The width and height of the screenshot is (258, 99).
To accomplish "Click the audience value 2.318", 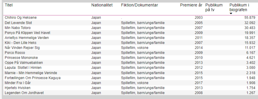I will 251,73.
